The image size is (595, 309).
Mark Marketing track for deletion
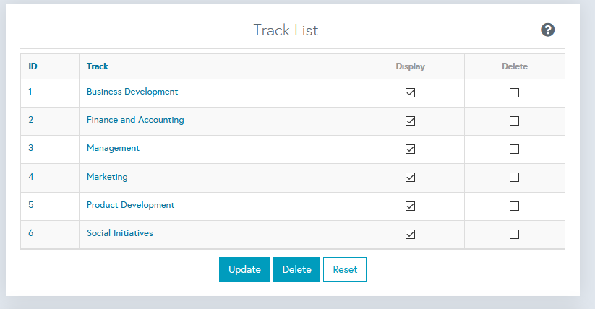tap(514, 178)
